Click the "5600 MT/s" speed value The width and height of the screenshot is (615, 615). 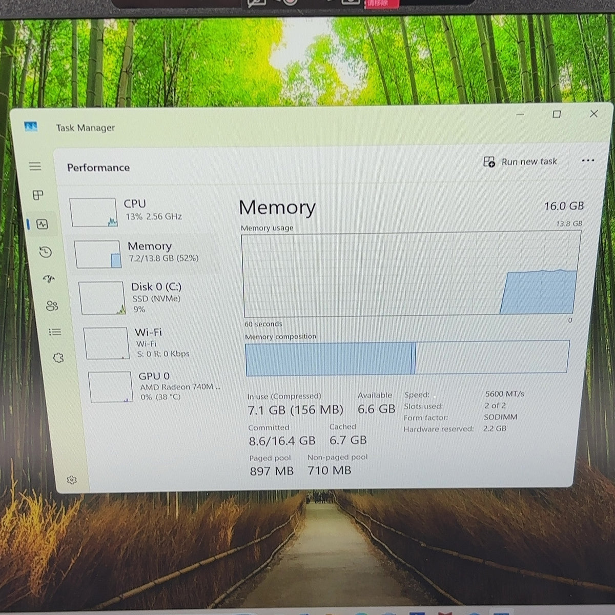click(505, 394)
